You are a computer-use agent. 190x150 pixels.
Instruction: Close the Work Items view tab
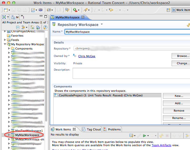[x=74, y=129]
